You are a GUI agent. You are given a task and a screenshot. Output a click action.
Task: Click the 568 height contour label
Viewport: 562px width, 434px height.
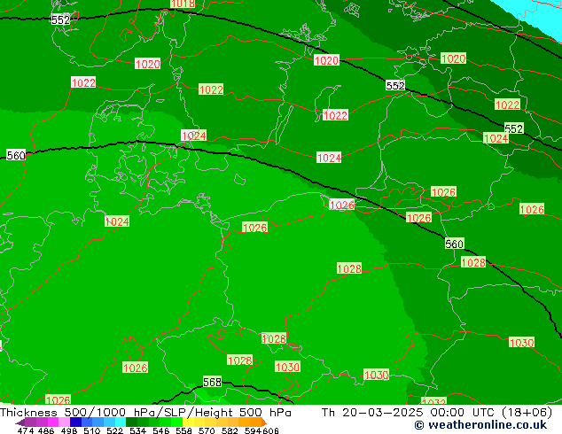tap(212, 382)
